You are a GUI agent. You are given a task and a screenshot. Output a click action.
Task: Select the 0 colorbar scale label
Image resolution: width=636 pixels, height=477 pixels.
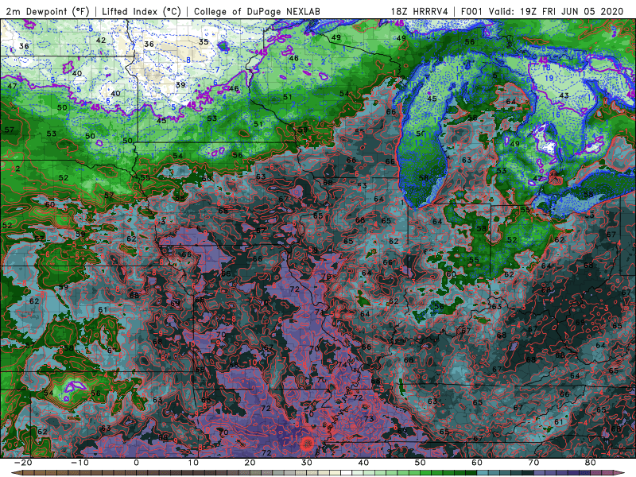pos(136,463)
